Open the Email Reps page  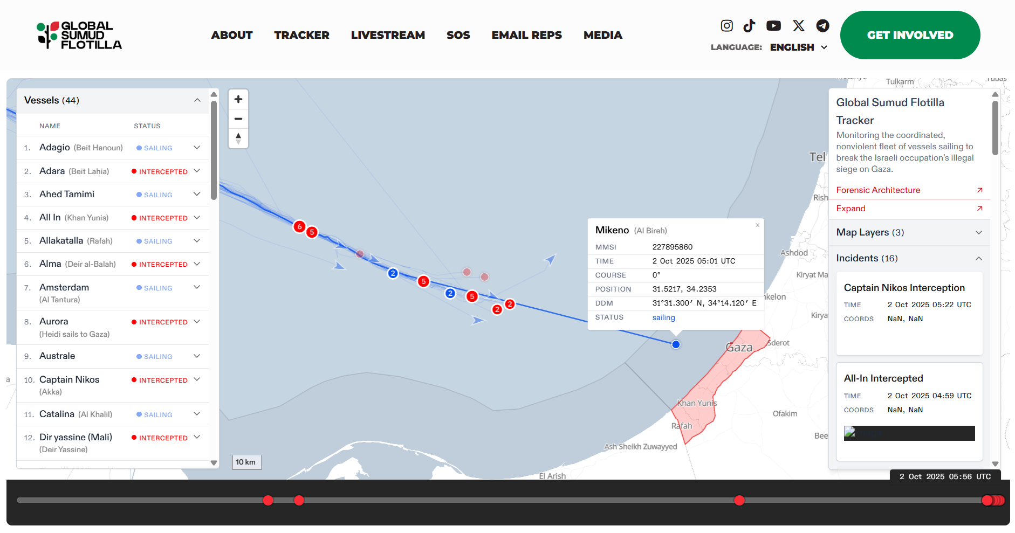(527, 35)
